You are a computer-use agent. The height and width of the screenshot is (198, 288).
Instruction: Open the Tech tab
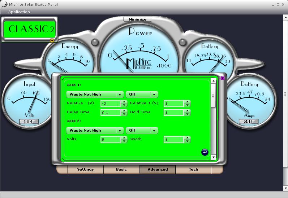[194, 170]
